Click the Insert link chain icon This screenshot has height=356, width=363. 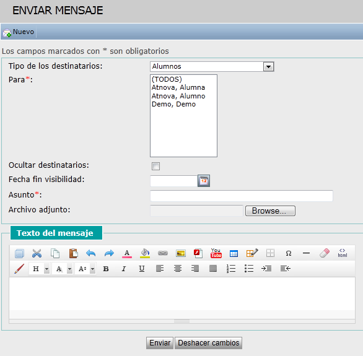click(x=163, y=253)
